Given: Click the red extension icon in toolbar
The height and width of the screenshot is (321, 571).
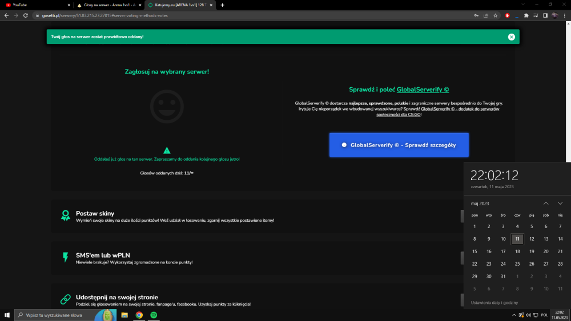Looking at the screenshot, I should tap(507, 15).
